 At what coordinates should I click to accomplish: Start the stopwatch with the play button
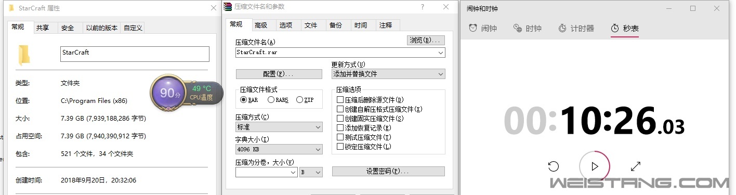click(595, 166)
